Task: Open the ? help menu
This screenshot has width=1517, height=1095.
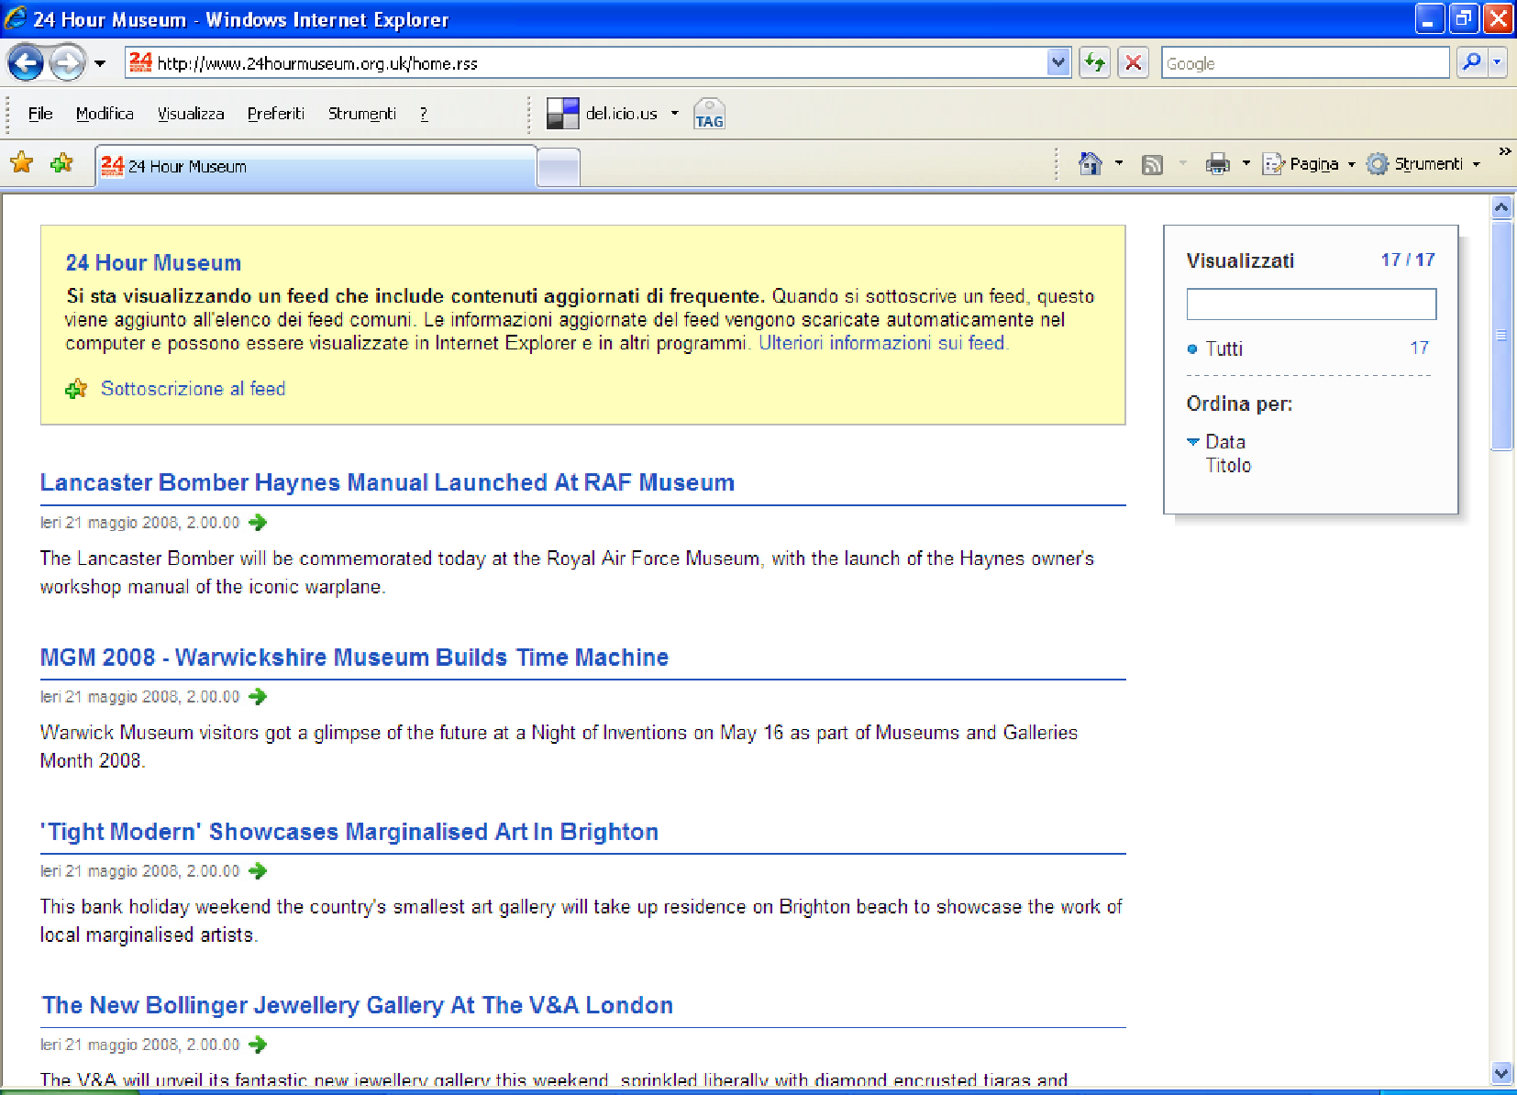Action: click(x=424, y=114)
